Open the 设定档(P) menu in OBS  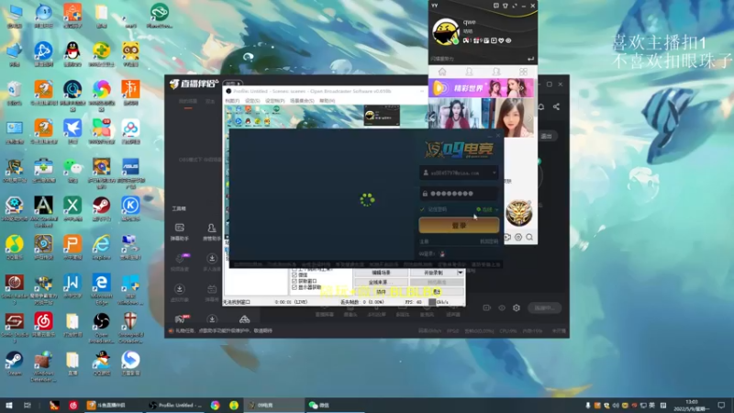click(x=274, y=101)
